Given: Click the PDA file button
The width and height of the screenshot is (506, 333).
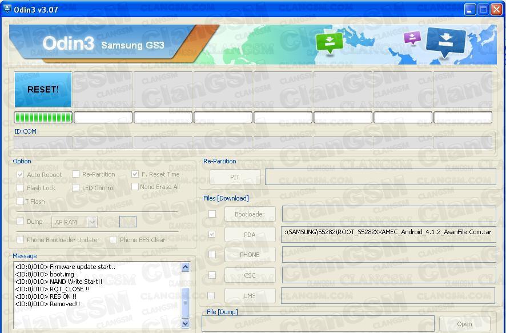Looking at the screenshot, I should coord(250,235).
